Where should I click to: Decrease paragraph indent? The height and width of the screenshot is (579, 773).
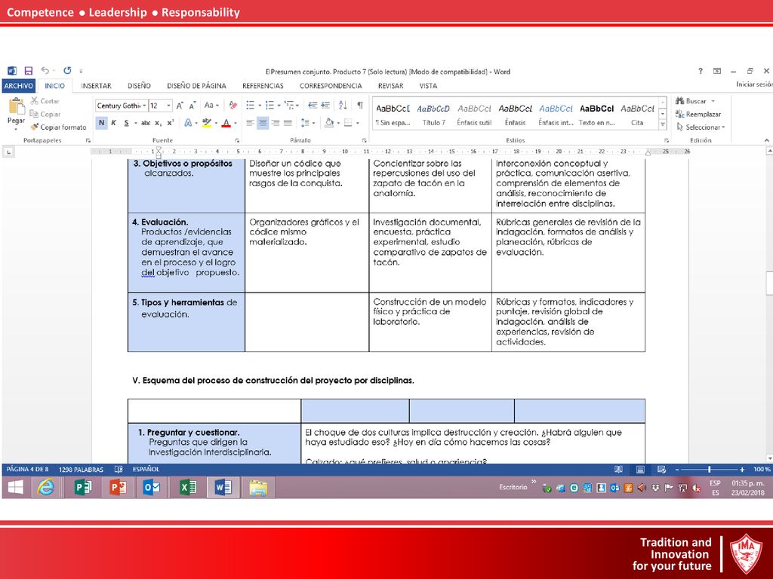click(313, 106)
